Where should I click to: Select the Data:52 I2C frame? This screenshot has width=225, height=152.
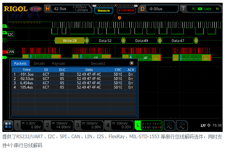(x=105, y=41)
